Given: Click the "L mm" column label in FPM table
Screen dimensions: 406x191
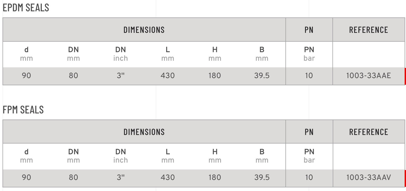Looking at the screenshot, I should 168,156.
